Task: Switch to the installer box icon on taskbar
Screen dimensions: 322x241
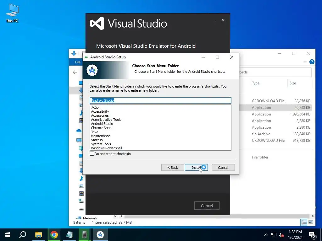Action: tap(69, 235)
